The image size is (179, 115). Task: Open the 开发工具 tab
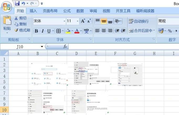123,11
